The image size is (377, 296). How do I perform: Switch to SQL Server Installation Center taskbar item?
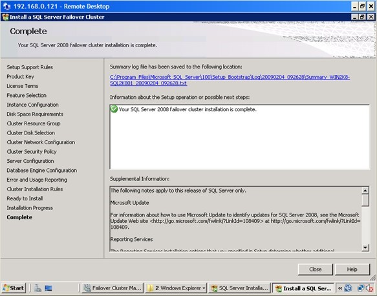239,288
